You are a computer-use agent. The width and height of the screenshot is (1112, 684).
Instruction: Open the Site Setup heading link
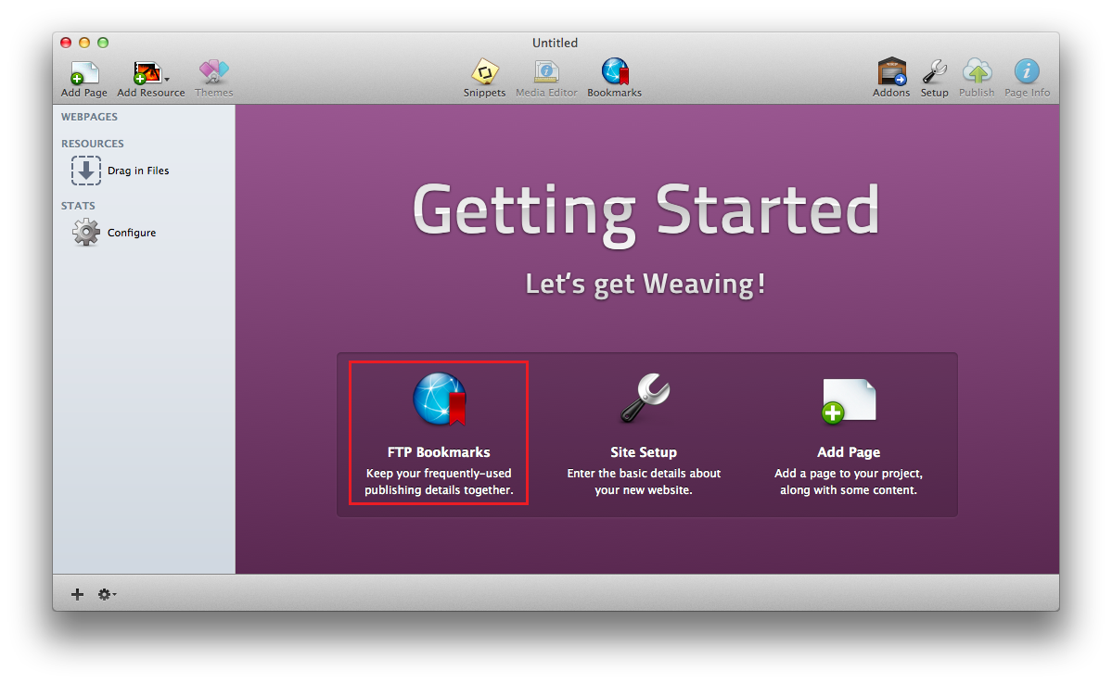tap(644, 452)
